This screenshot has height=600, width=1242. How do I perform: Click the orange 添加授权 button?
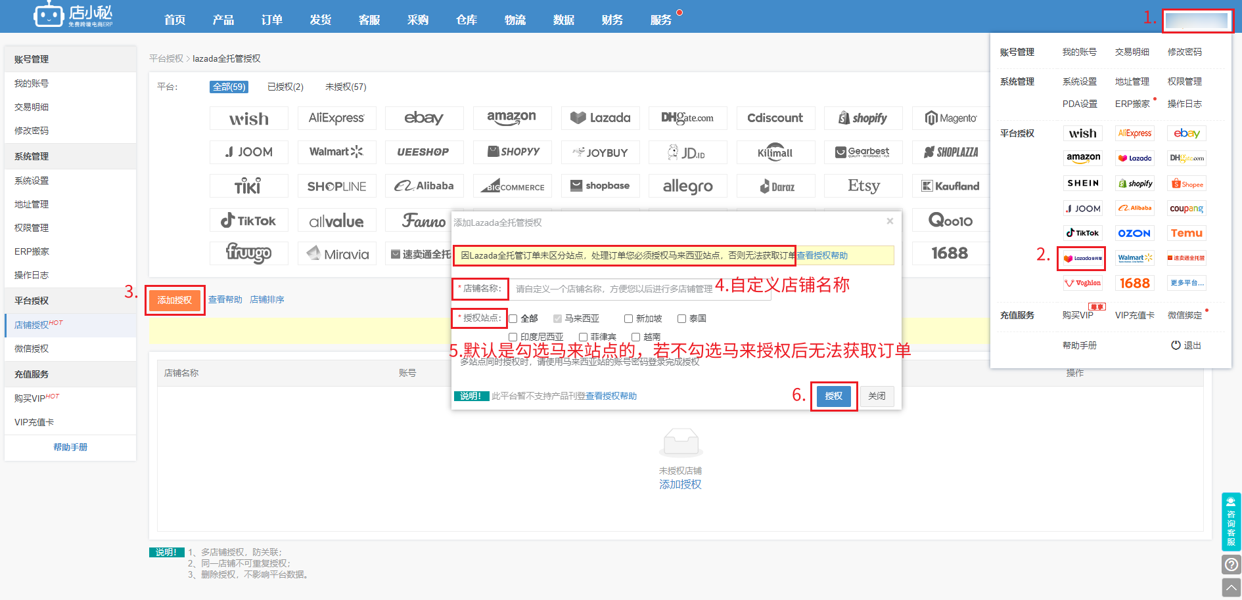(x=175, y=300)
